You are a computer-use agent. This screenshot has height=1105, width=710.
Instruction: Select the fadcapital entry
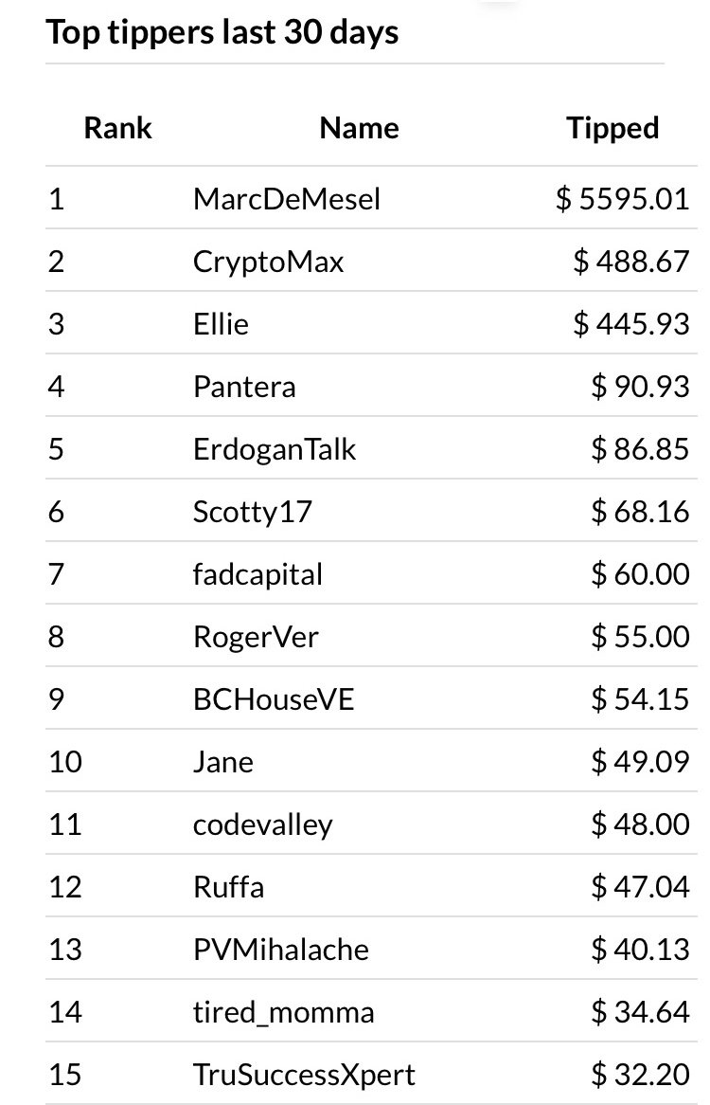257,574
